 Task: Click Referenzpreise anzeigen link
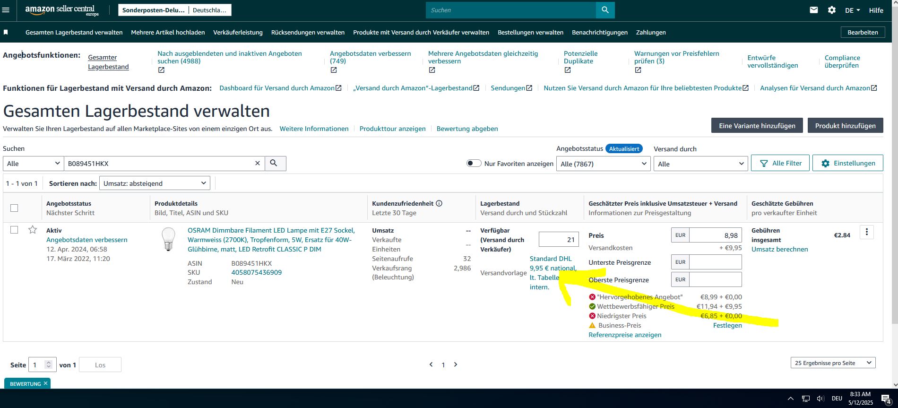[x=625, y=335]
